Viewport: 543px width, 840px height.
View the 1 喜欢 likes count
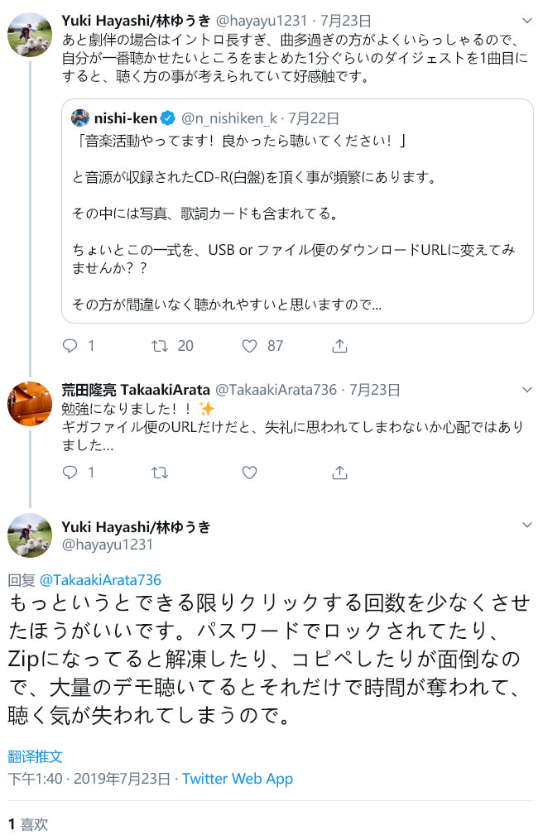click(26, 824)
